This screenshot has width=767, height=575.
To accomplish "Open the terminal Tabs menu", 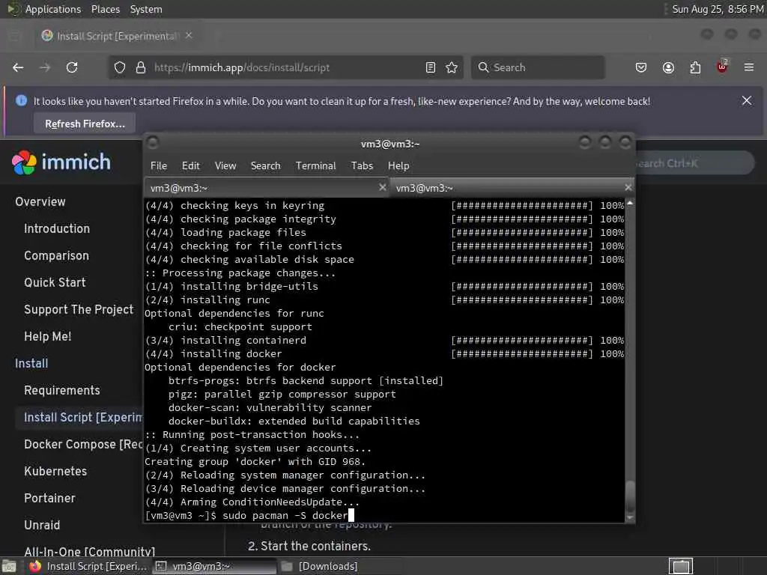I will point(362,165).
